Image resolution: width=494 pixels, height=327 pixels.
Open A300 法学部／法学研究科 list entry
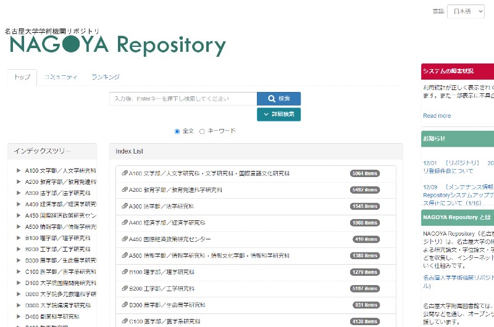tap(161, 206)
